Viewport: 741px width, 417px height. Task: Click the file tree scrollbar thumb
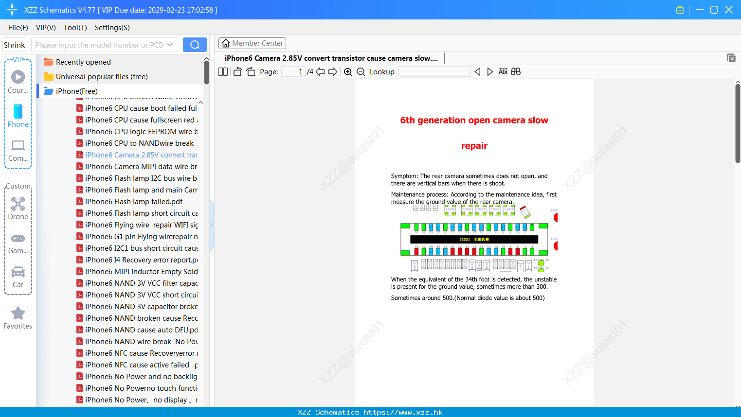(x=206, y=72)
